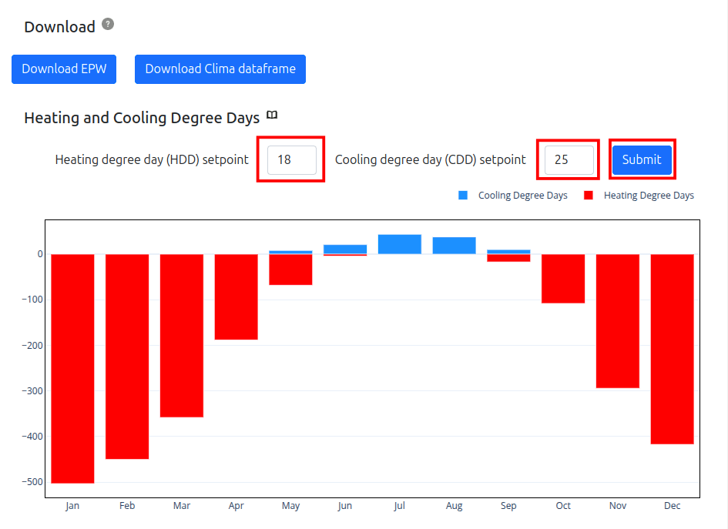Toggle the Cooling Degree Days legend label

click(x=522, y=196)
